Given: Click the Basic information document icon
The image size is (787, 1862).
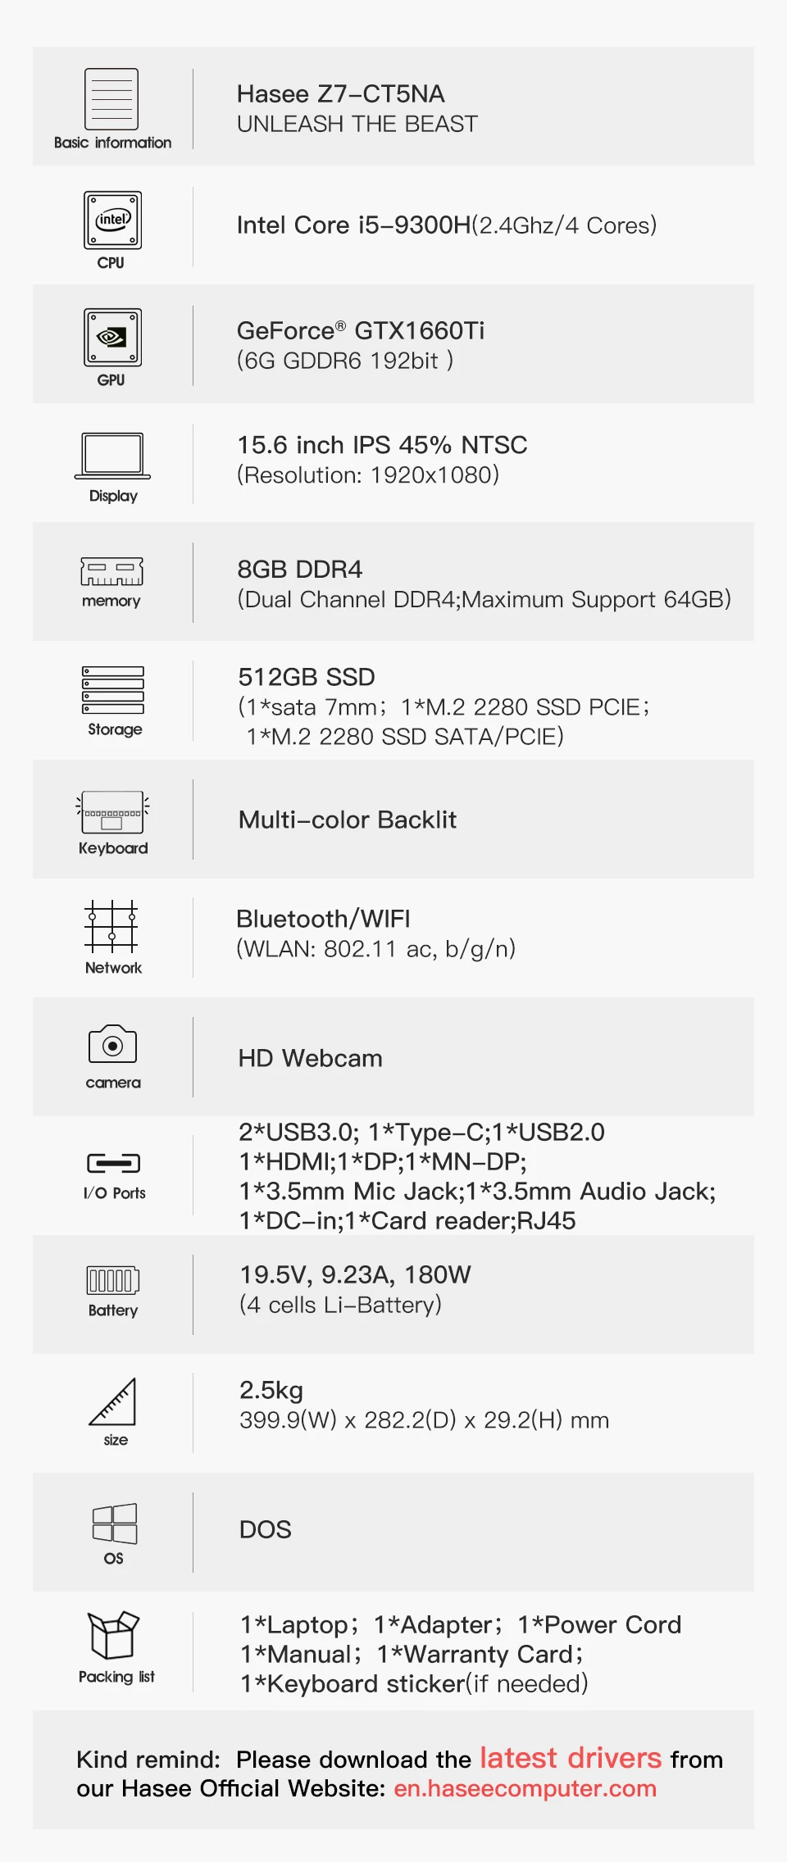Looking at the screenshot, I should pos(111,99).
